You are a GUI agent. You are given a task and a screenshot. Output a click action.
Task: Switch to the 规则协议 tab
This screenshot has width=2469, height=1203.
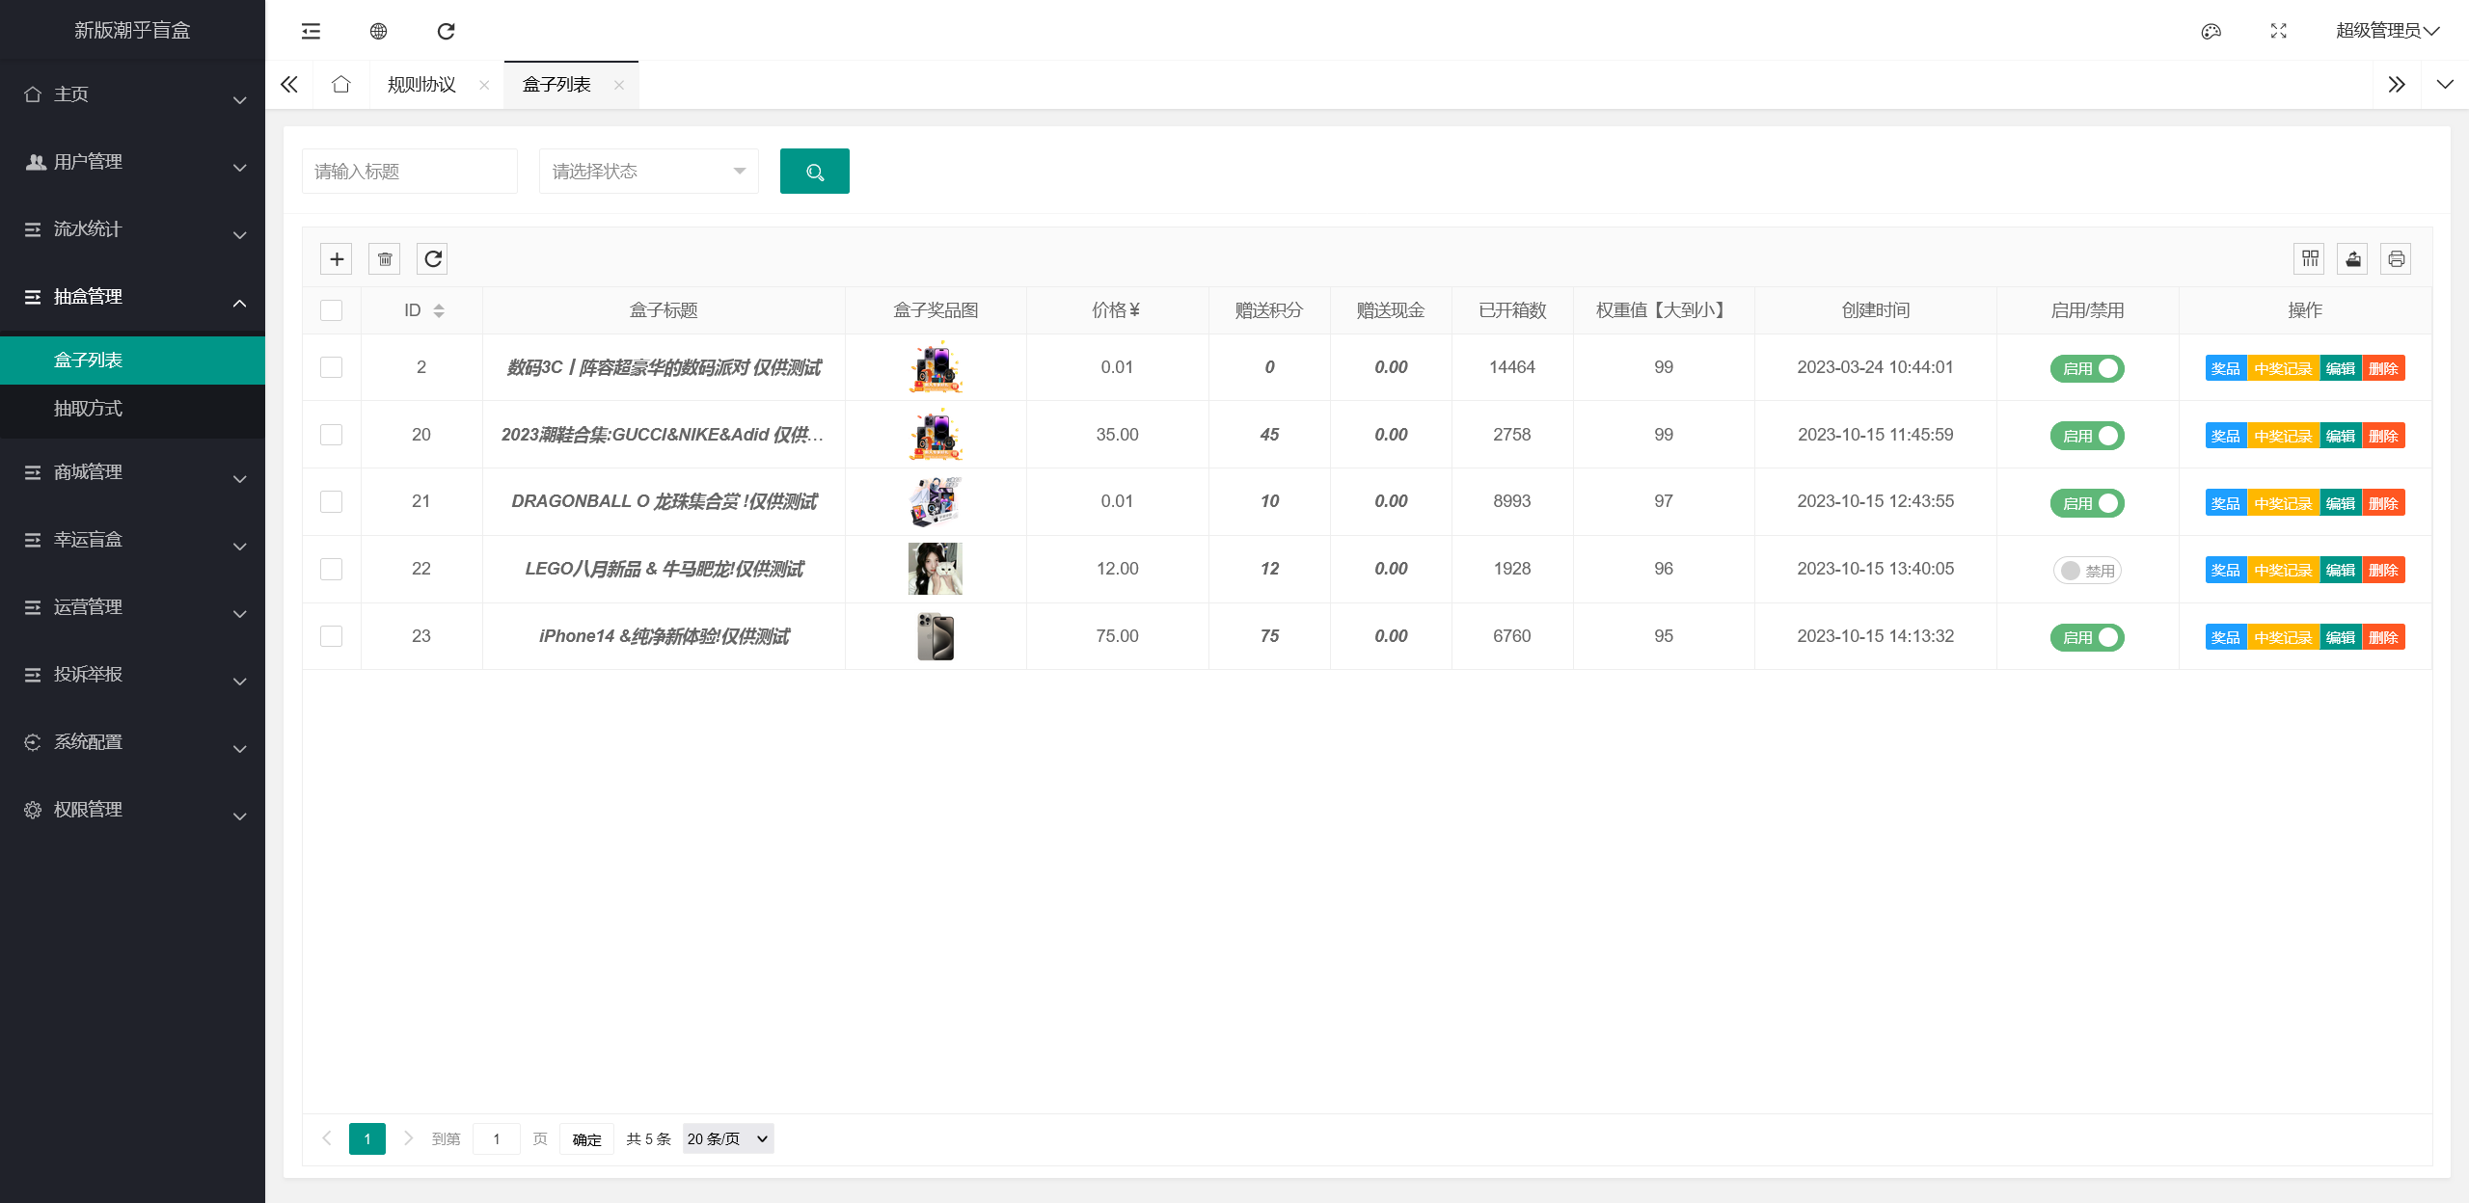421,85
